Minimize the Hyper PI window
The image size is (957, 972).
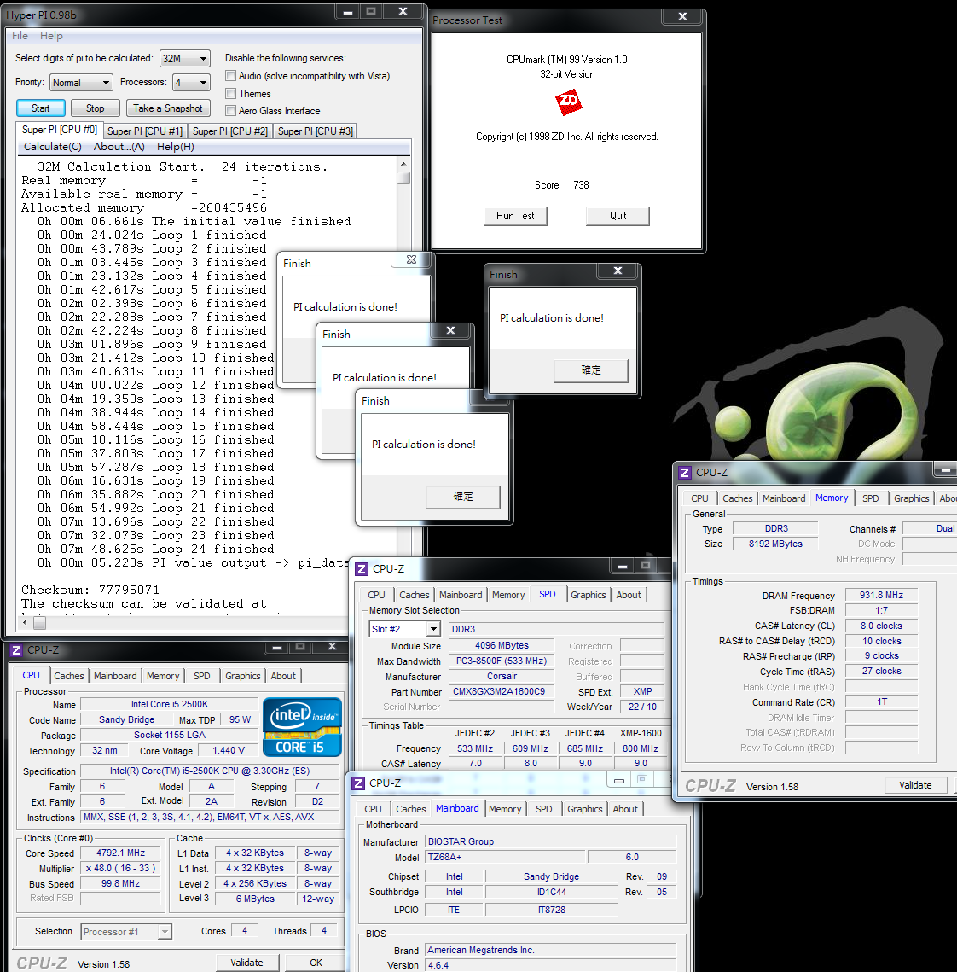tap(348, 12)
